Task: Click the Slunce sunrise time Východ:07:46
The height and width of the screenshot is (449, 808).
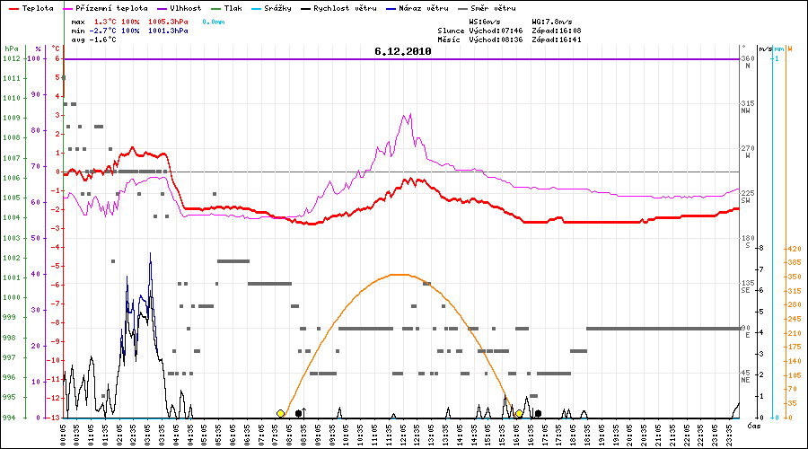Action: pyautogui.click(x=496, y=31)
